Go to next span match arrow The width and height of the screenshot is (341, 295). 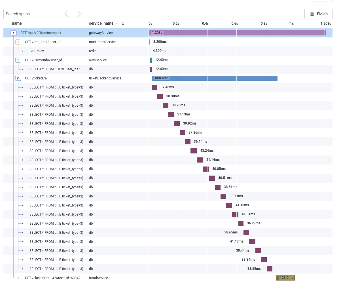[79, 14]
